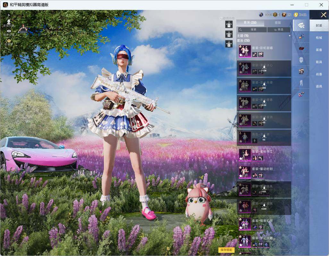Click the 筛选 filter button
The width and height of the screenshot is (329, 256).
tap(279, 30)
